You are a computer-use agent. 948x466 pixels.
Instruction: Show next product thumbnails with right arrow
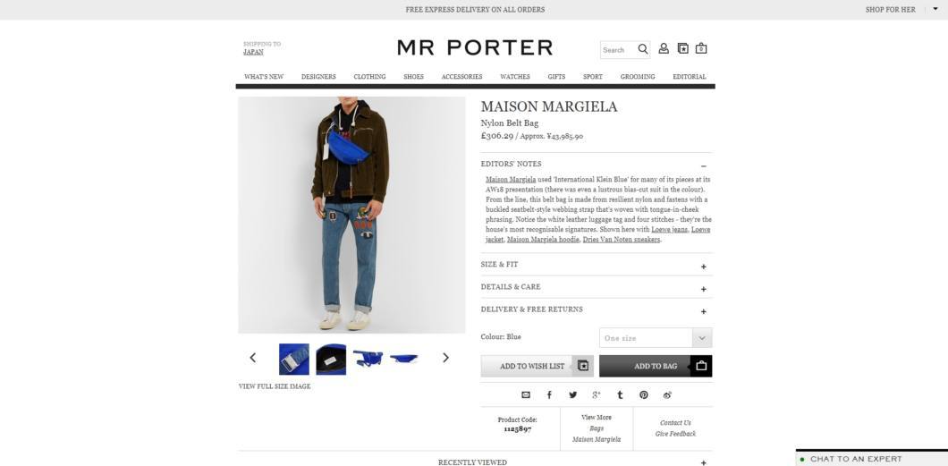pyautogui.click(x=445, y=358)
